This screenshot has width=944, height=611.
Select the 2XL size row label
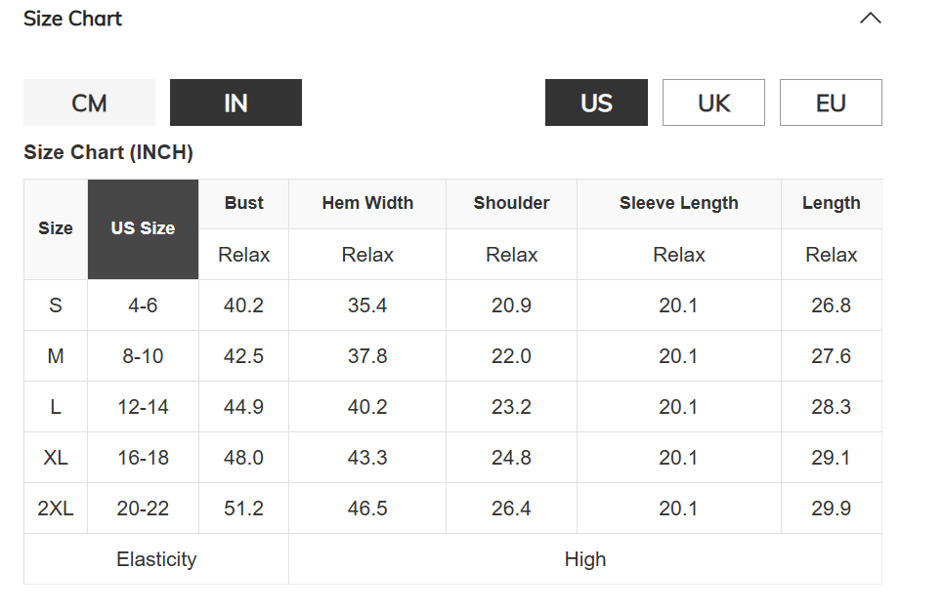click(56, 509)
